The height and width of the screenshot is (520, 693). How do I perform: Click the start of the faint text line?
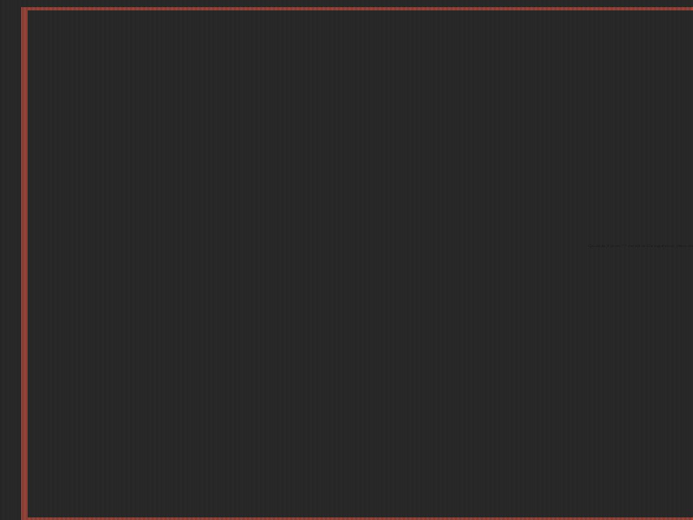click(x=592, y=246)
